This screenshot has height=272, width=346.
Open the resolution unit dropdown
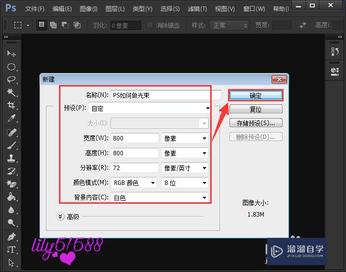185,168
